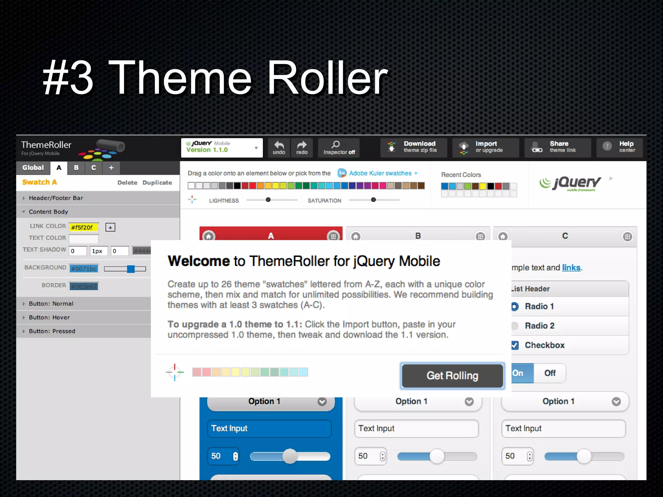This screenshot has width=663, height=497.
Task: Click the jQuery mobile framework logo
Action: tap(570, 184)
